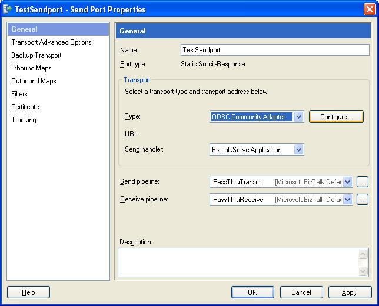Click the Configure... button

point(336,117)
